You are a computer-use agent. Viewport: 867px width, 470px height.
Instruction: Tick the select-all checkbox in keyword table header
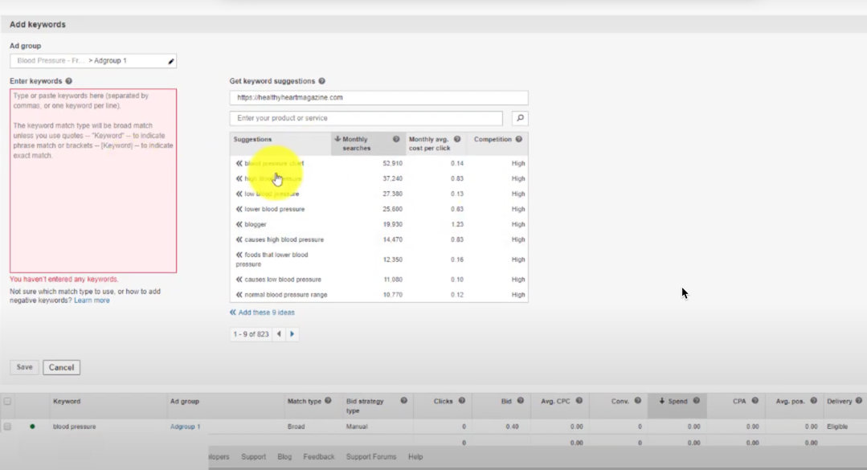tap(7, 402)
